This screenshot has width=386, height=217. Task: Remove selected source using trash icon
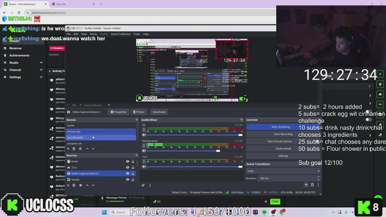pyautogui.click(x=74, y=185)
